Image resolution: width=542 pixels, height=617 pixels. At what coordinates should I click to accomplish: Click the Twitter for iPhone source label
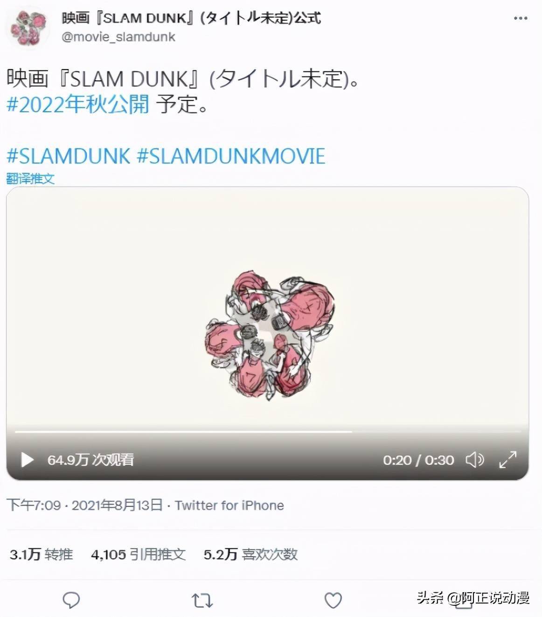(x=229, y=505)
